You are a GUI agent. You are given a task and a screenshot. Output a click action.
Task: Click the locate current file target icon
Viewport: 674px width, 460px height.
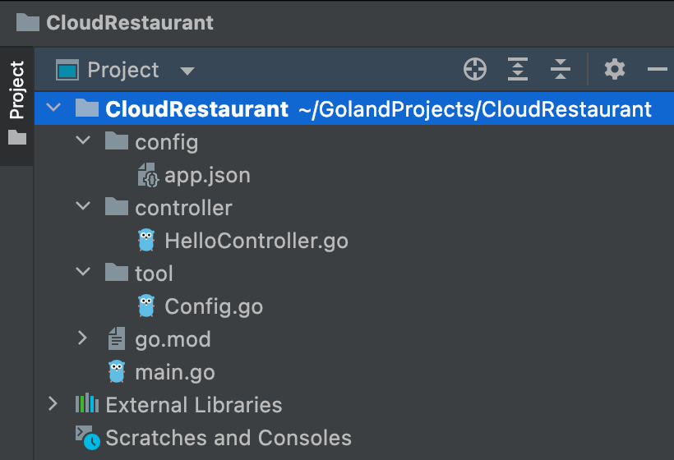(475, 70)
